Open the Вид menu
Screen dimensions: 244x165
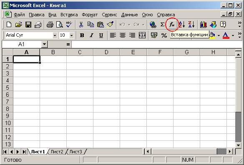[x=52, y=15]
